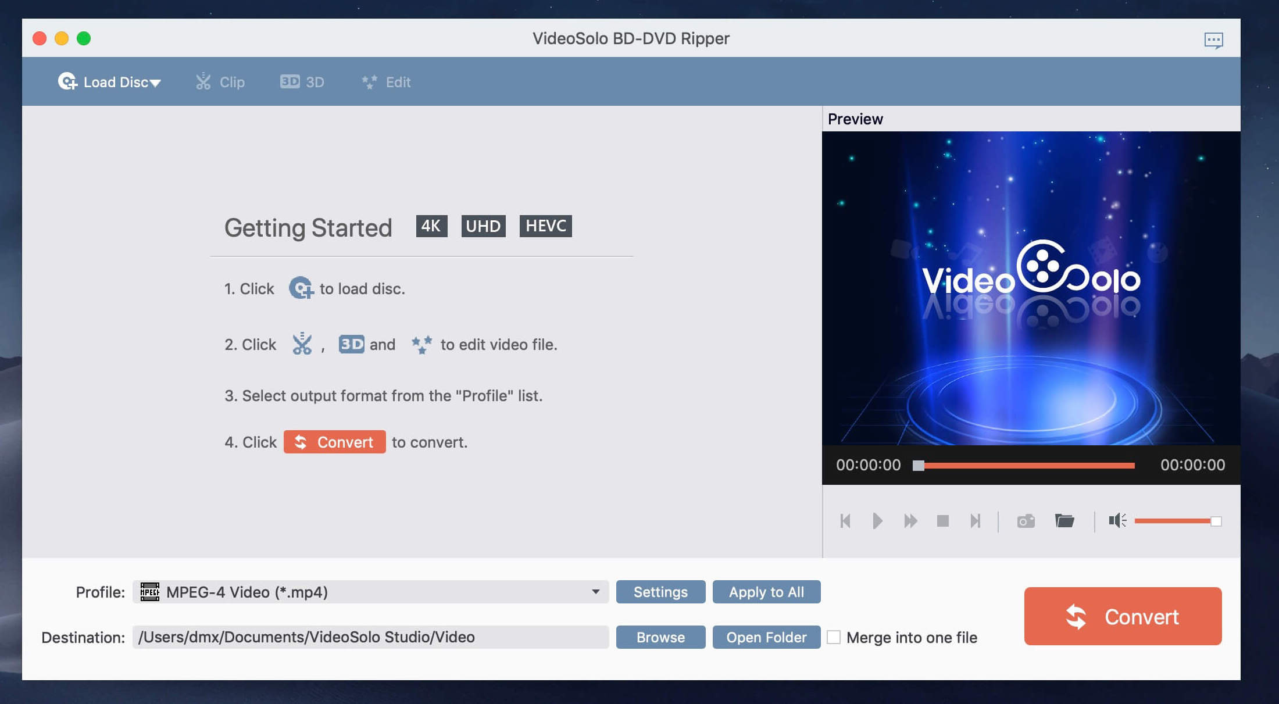This screenshot has width=1279, height=704.
Task: Click the HEVC badge
Action: [545, 226]
